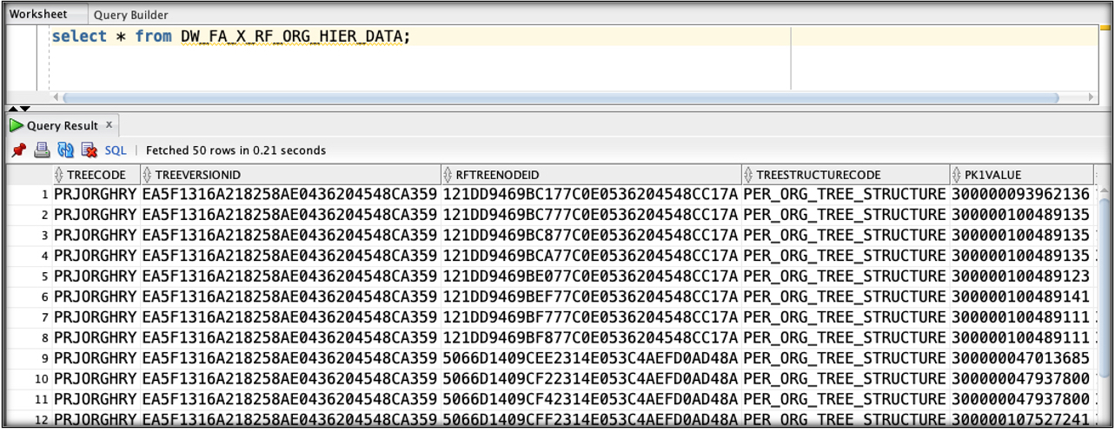Refresh the query results with the blue arrows icon
The image size is (1115, 433).
(65, 150)
